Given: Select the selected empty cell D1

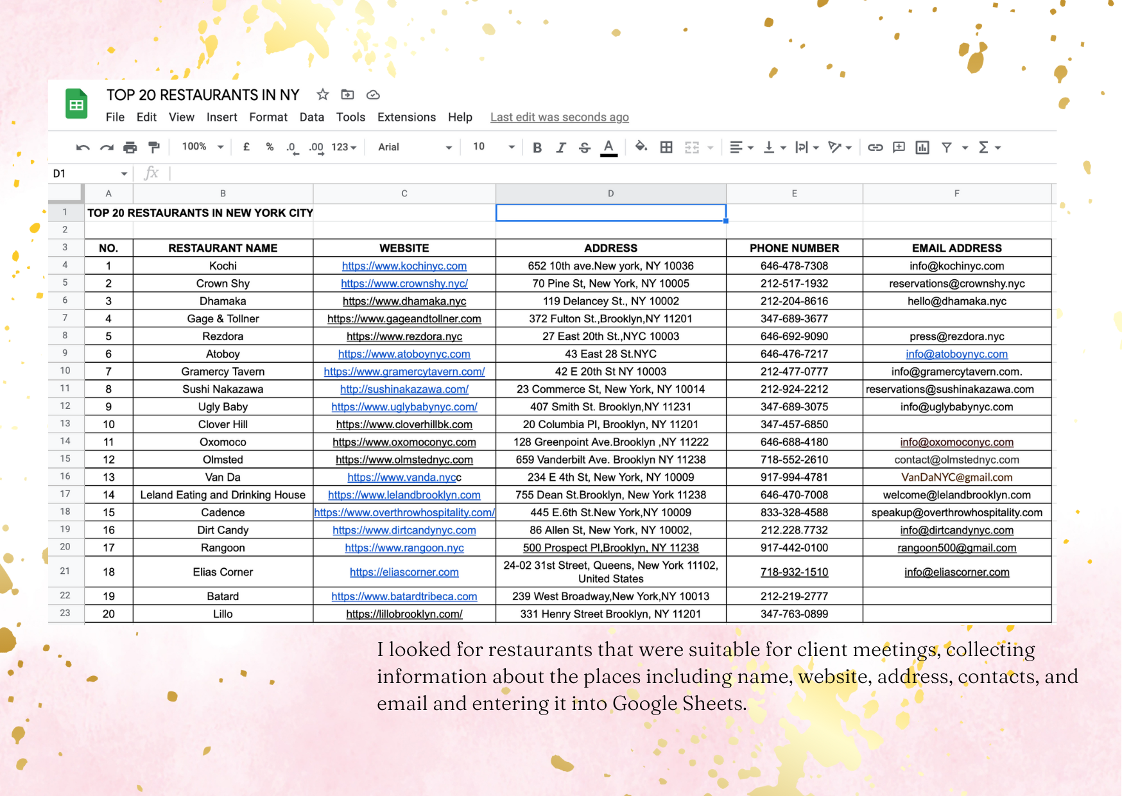Looking at the screenshot, I should pyautogui.click(x=611, y=212).
